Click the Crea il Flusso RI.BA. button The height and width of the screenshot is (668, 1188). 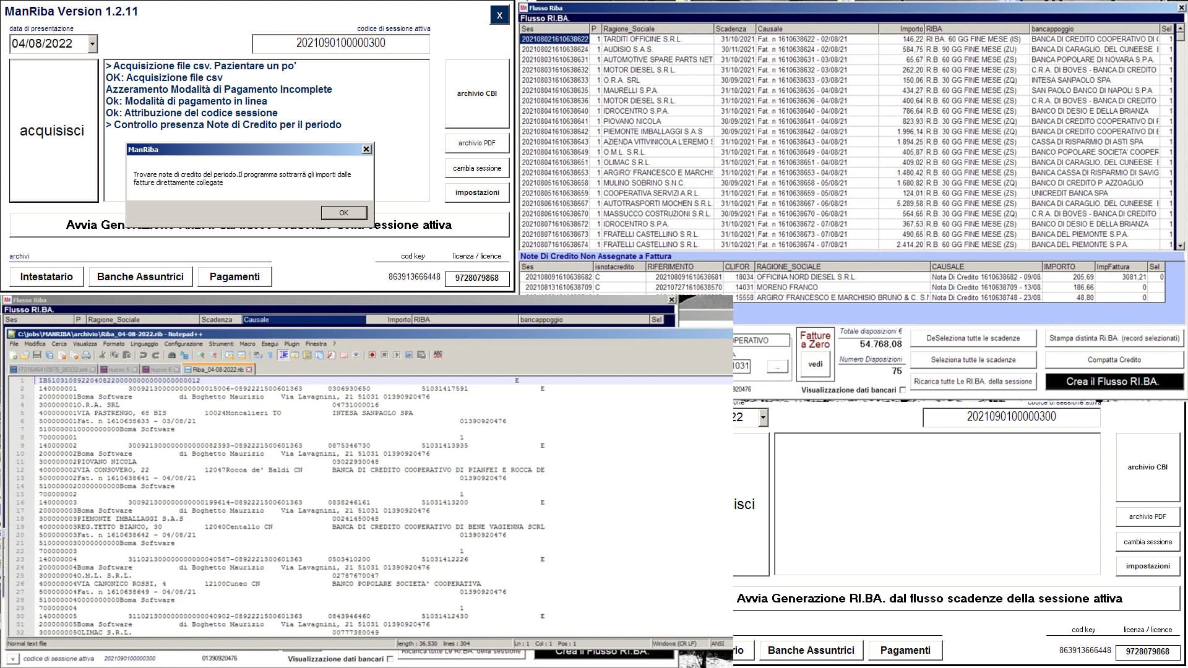click(1113, 382)
